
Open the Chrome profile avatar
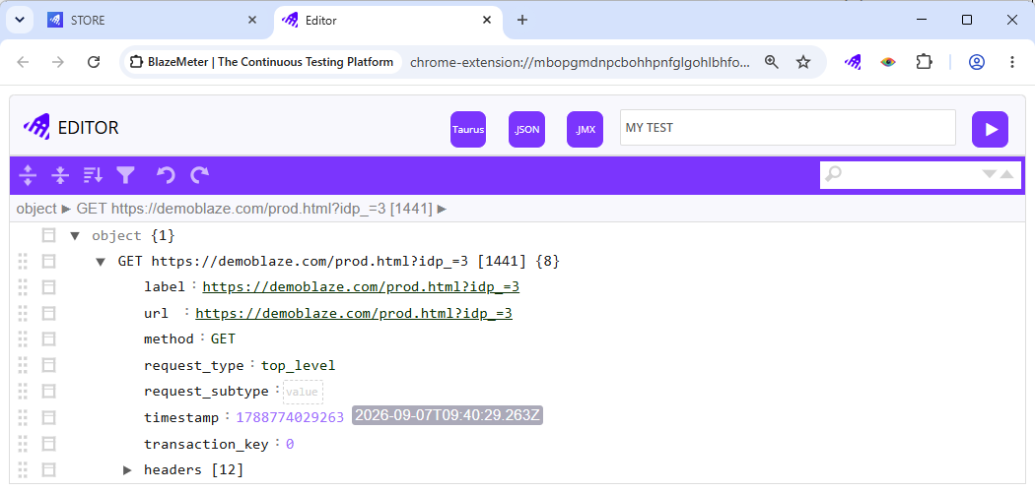tap(976, 62)
